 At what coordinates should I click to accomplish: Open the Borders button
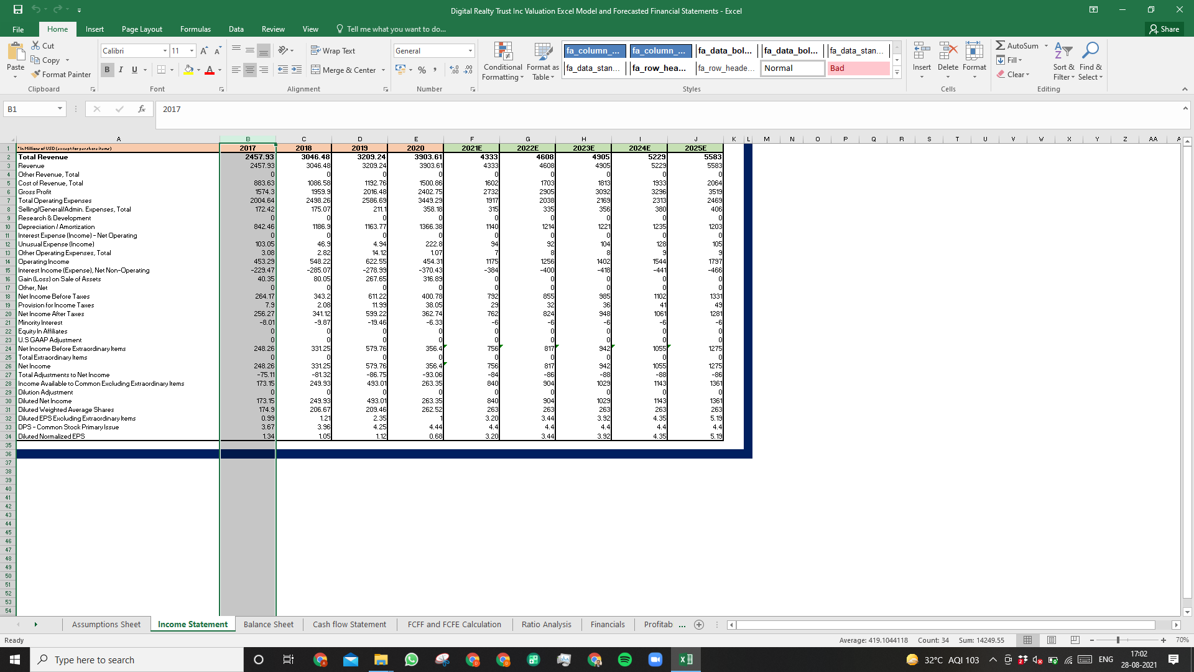162,70
